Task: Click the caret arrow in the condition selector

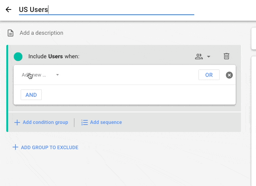Action: pos(58,75)
